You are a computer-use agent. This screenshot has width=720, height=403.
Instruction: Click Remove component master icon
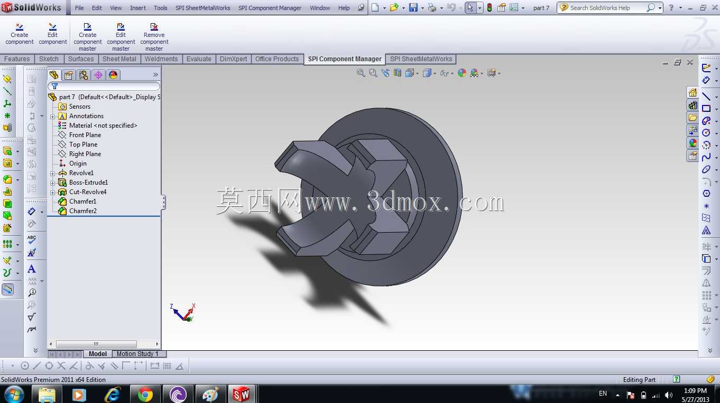point(154,26)
